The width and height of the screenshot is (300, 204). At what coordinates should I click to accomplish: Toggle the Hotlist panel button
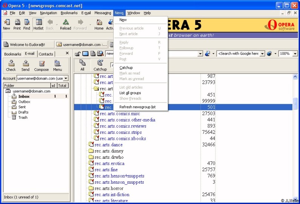coord(38,25)
